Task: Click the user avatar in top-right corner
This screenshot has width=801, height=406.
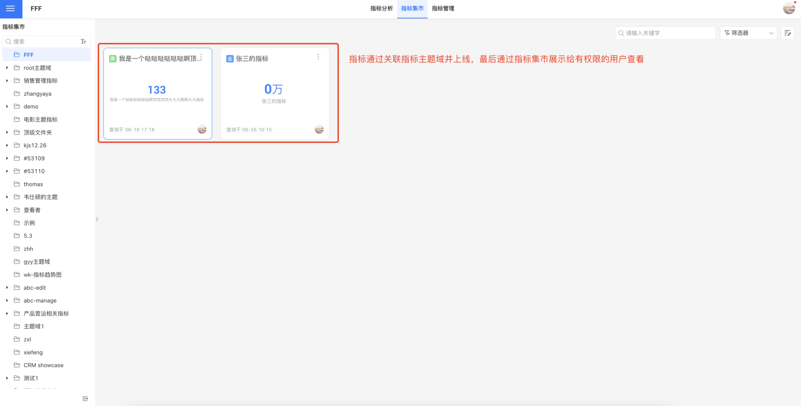Action: pos(789,8)
